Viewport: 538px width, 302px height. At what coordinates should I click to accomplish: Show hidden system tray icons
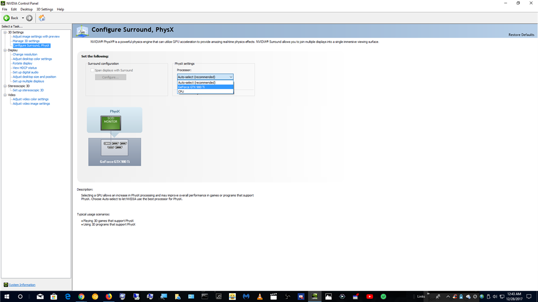[448, 297]
